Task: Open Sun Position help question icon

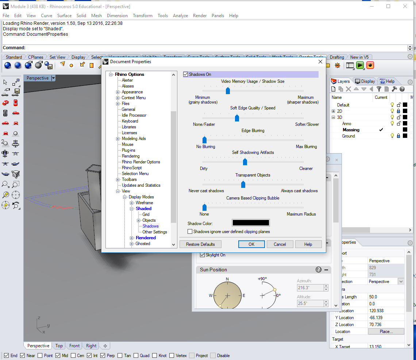Action: [x=318, y=270]
